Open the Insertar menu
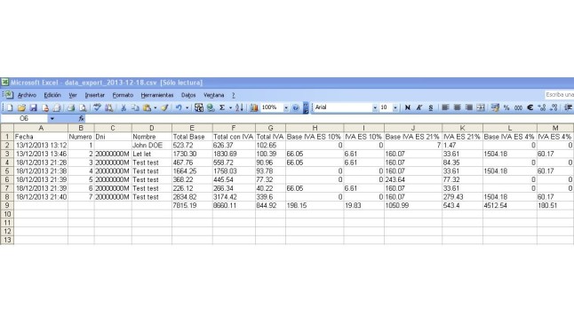This screenshot has width=574, height=325. (x=95, y=95)
